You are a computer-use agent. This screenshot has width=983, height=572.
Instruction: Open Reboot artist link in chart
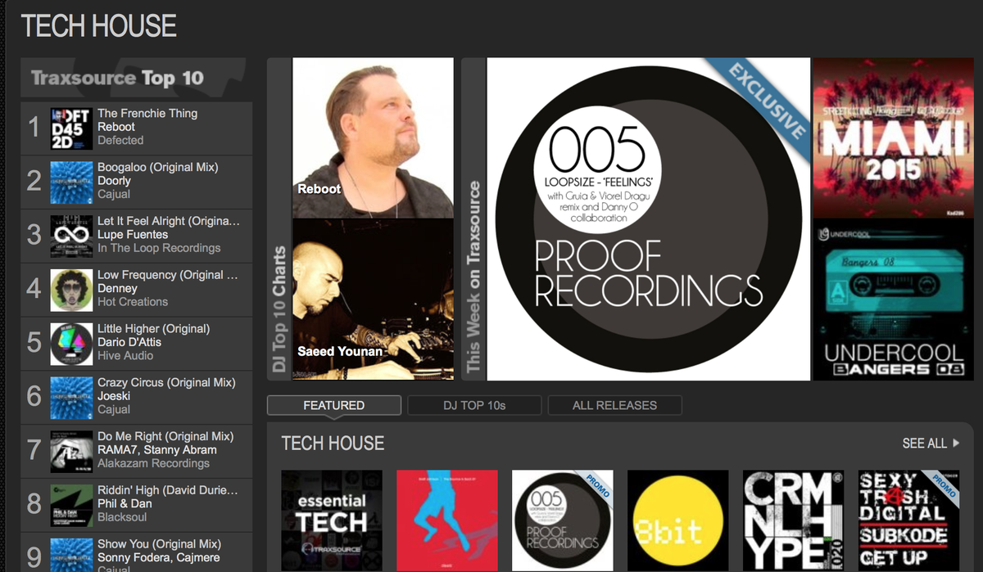click(x=116, y=127)
